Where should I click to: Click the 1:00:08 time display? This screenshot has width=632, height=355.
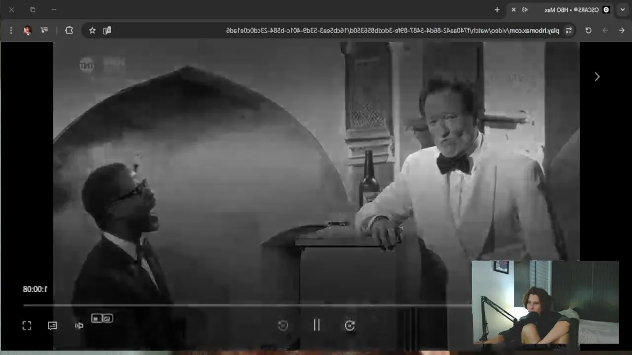[x=35, y=289]
